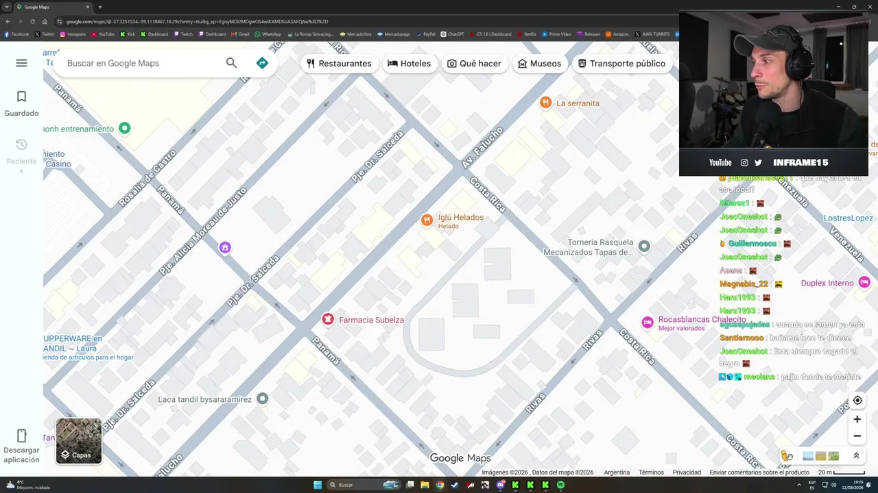Viewport: 878px width, 493px height.
Task: Click the Iglú Helados pin
Action: [427, 220]
